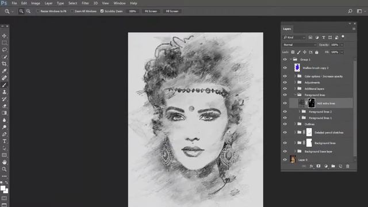
Task: Select the Path Selection tool
Action: (4, 148)
